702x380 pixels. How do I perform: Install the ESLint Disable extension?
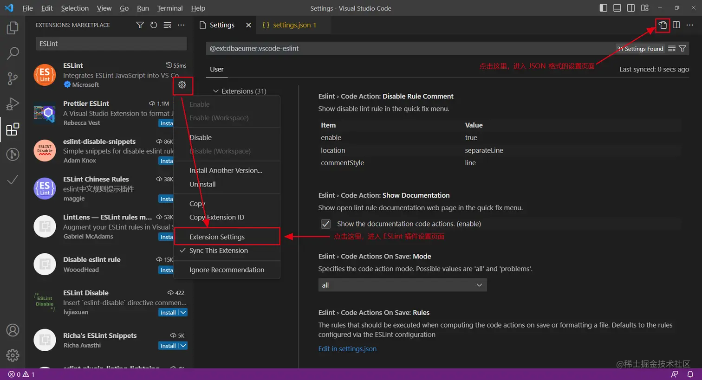[x=168, y=313]
